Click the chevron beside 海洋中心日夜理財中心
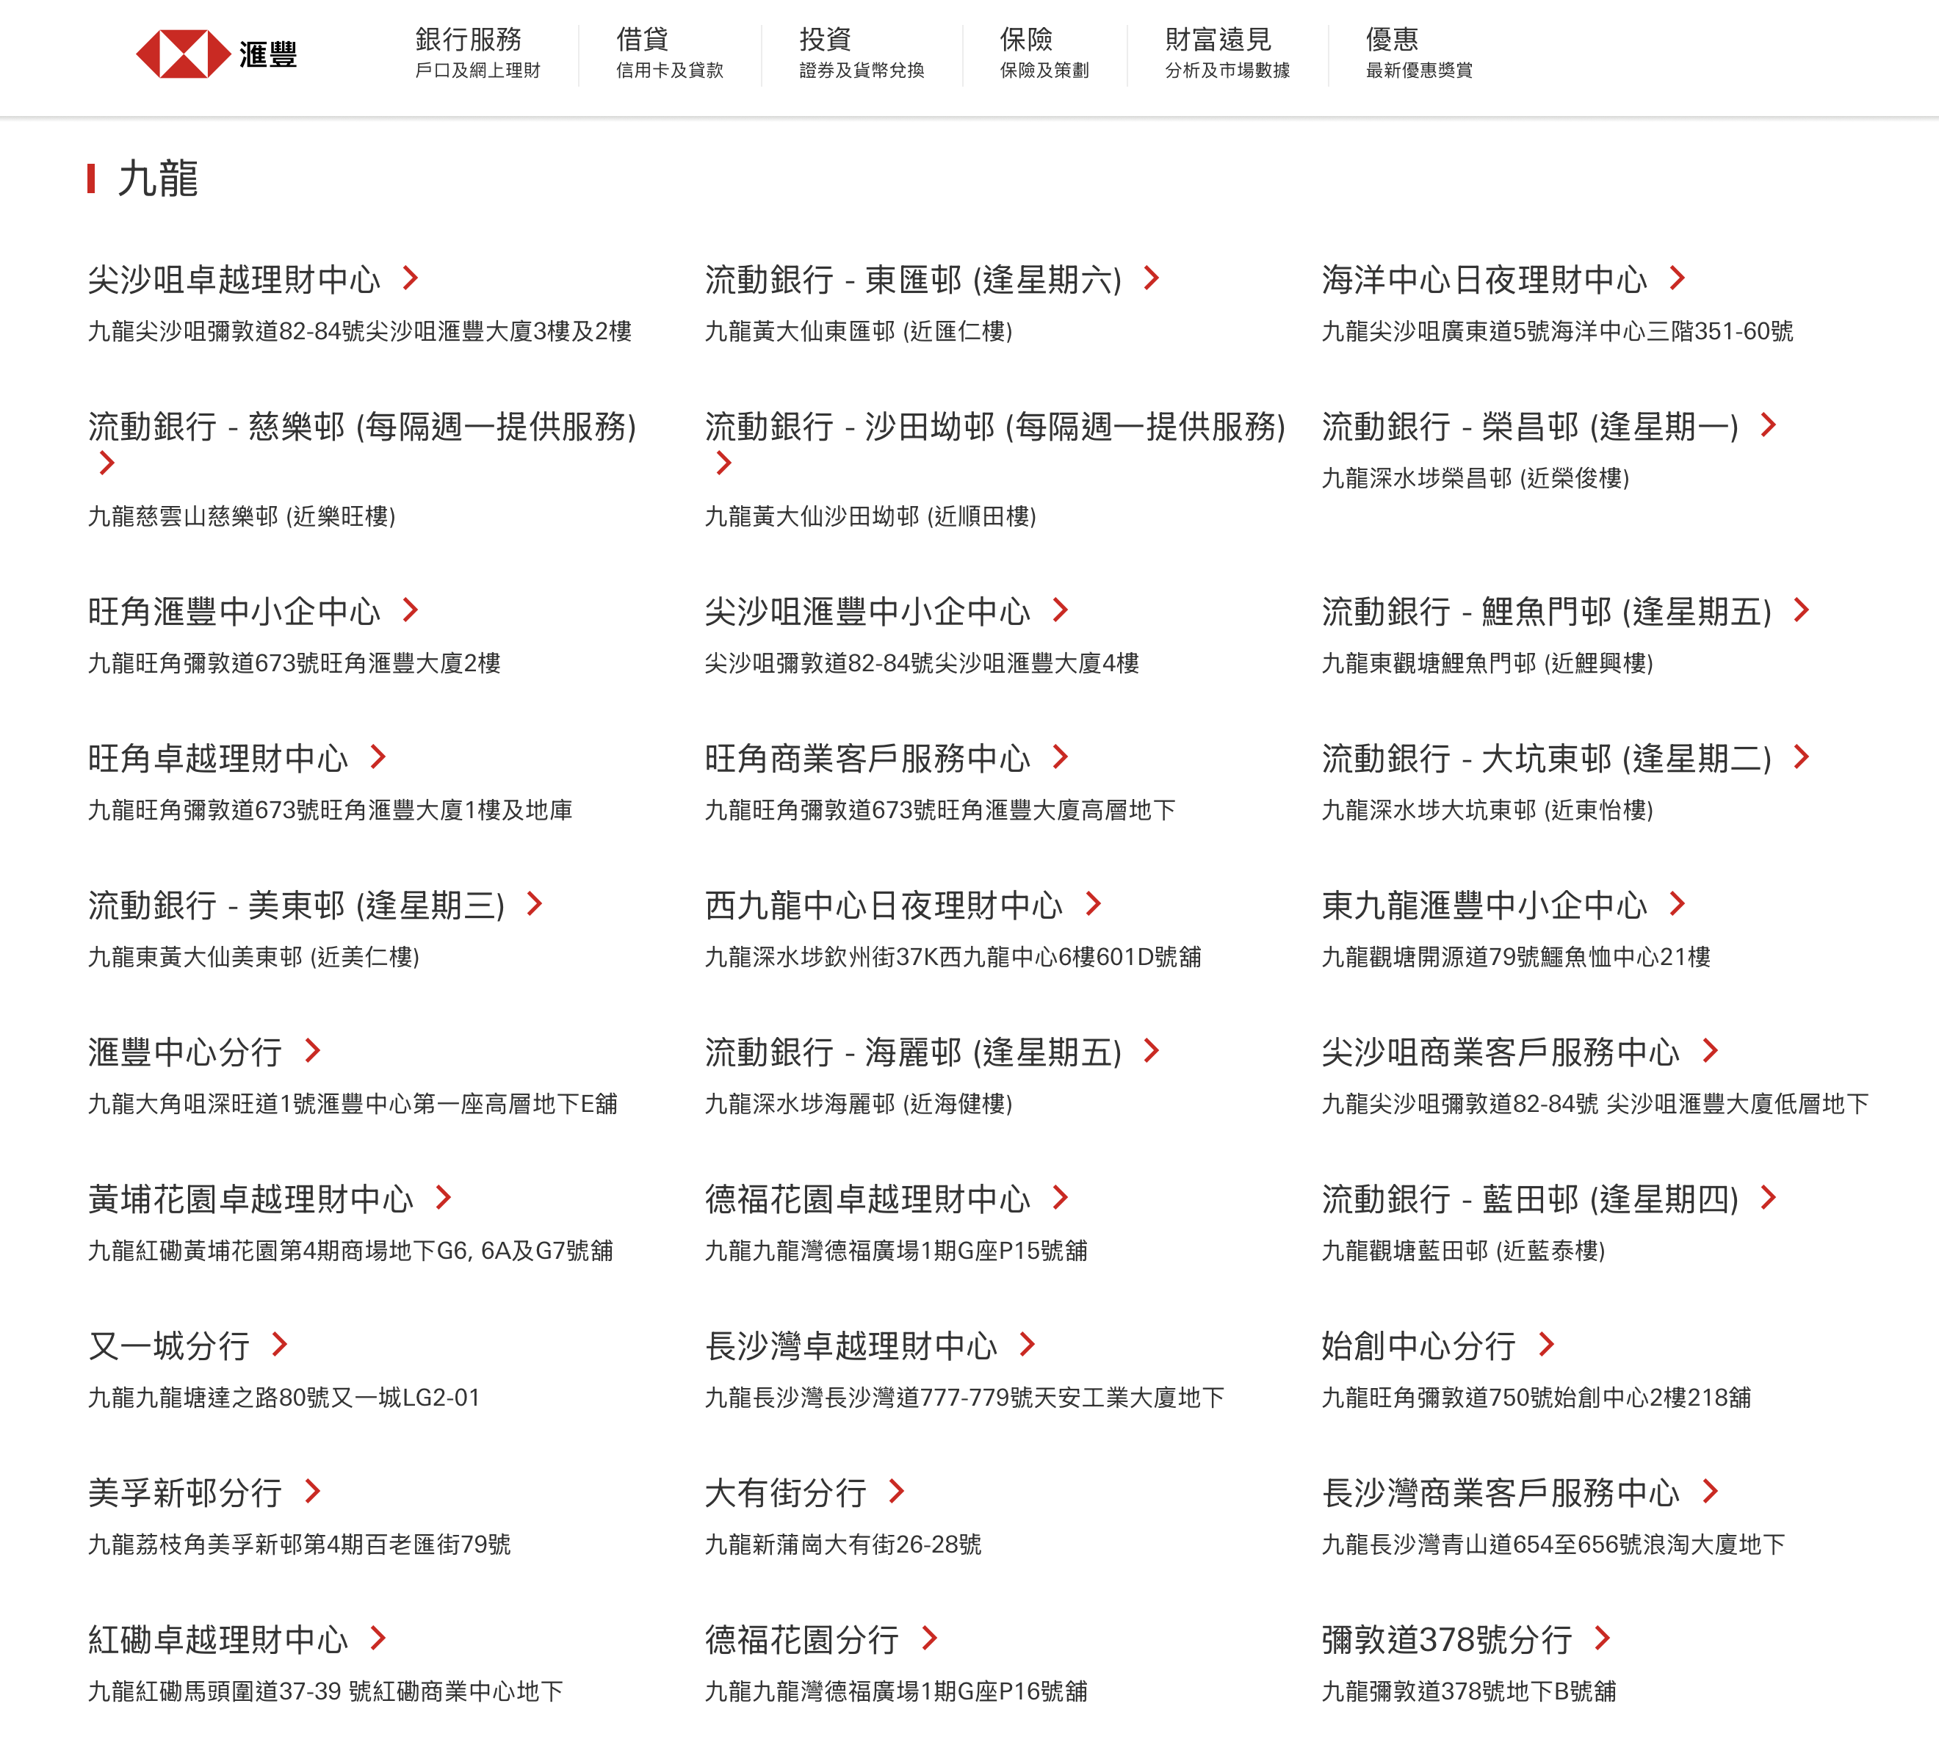This screenshot has width=1939, height=1745. tap(1678, 278)
